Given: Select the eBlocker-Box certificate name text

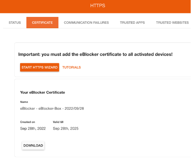Looking at the screenshot, I should pyautogui.click(x=52, y=109).
